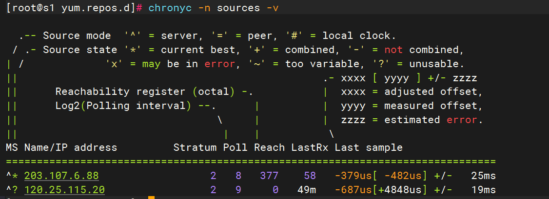Screen dimensions: 549x199
Task: Click the Stratum column header
Action: [x=195, y=148]
